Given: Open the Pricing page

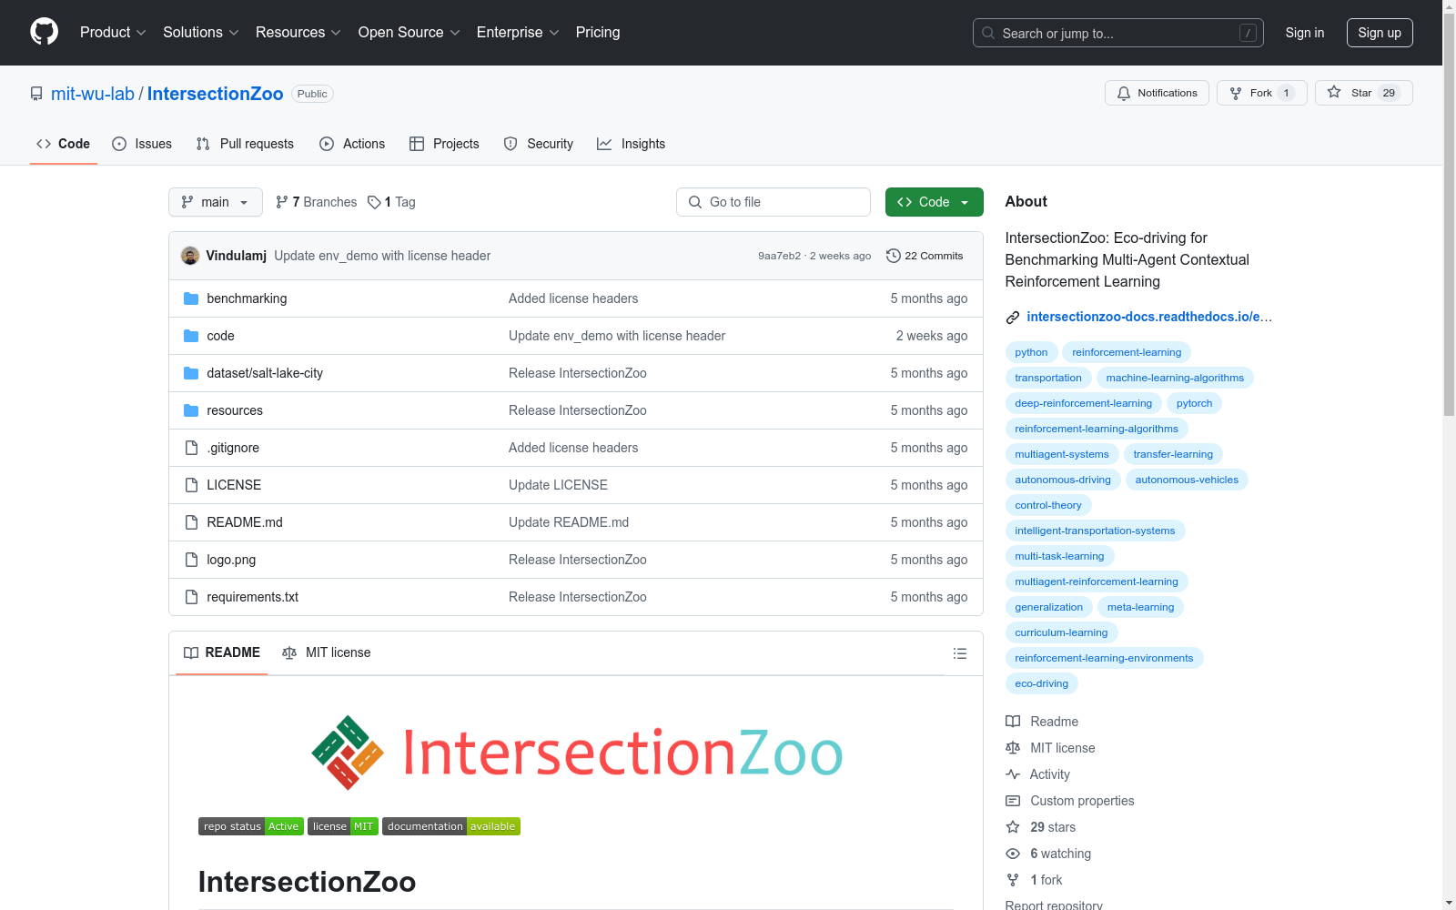Looking at the screenshot, I should point(598,33).
